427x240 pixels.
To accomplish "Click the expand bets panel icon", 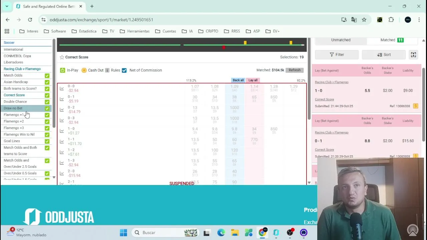I will [413, 55].
